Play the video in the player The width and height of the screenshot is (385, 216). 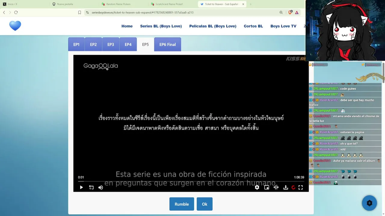pos(81,187)
